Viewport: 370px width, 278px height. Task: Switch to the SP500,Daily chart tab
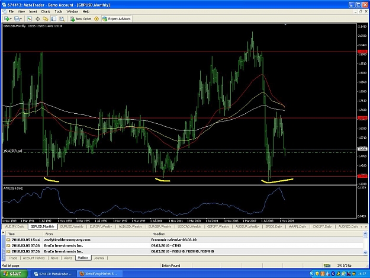point(274,226)
